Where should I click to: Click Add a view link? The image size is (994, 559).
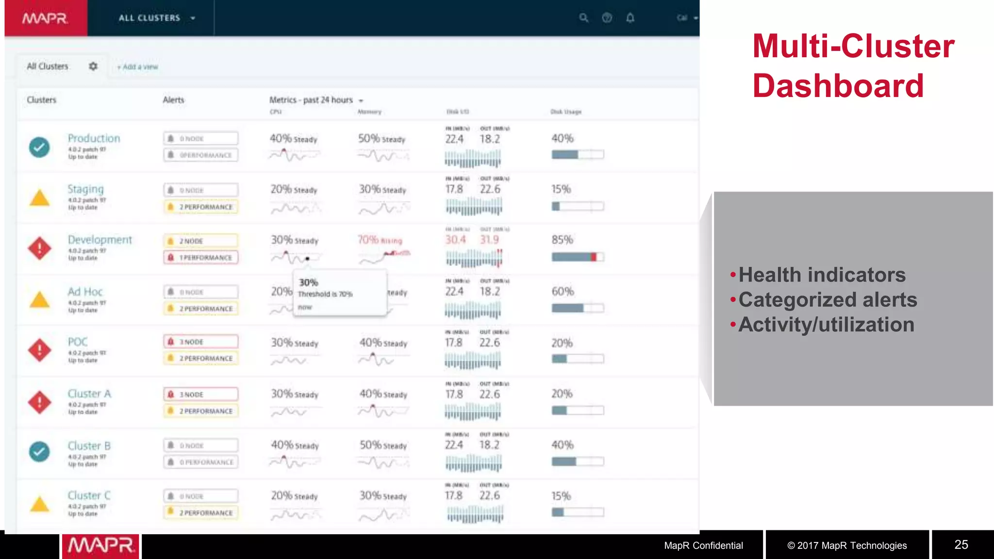point(138,67)
